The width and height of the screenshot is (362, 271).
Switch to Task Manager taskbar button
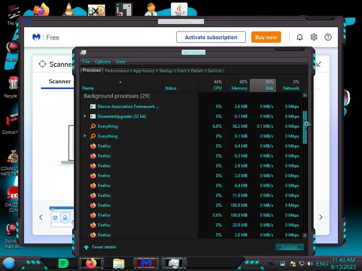coord(174,263)
